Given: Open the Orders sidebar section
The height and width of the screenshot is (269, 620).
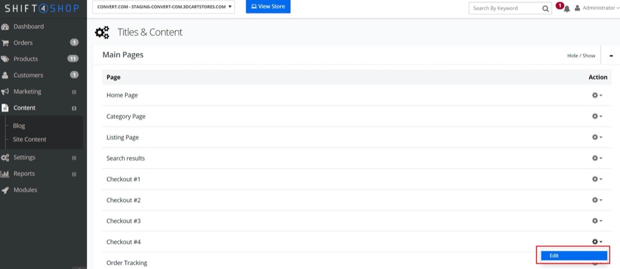Looking at the screenshot, I should tap(23, 43).
